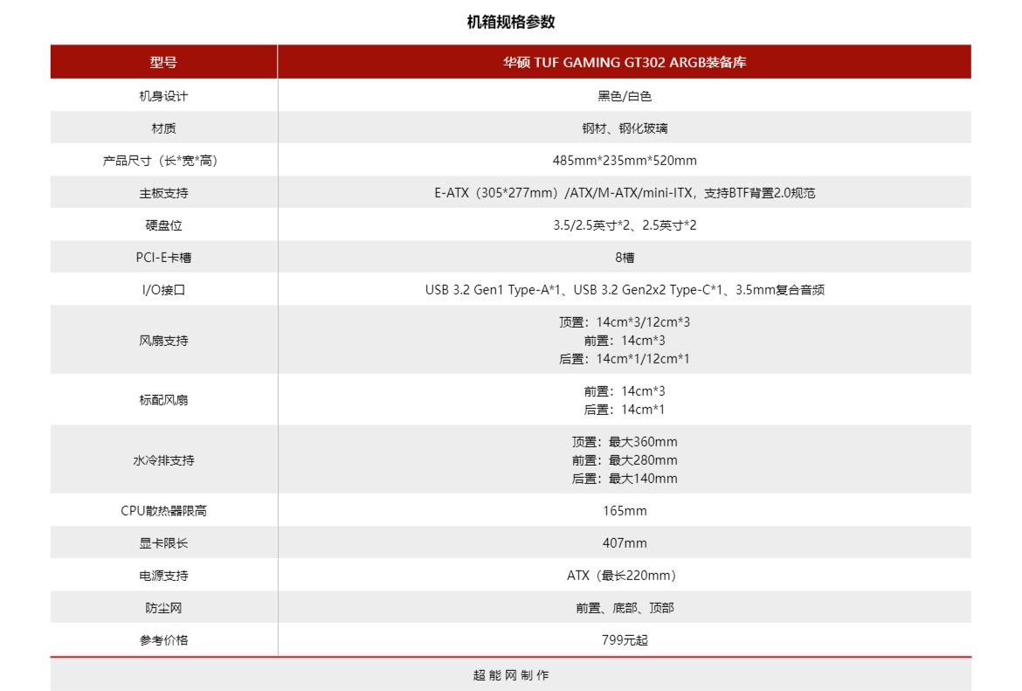
Task: Select the I/O接口 row label
Action: [x=163, y=290]
